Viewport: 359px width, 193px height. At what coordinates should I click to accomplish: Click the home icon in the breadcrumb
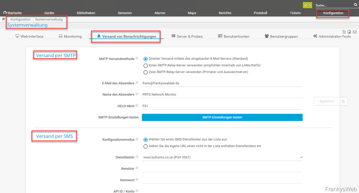[x=4, y=19]
